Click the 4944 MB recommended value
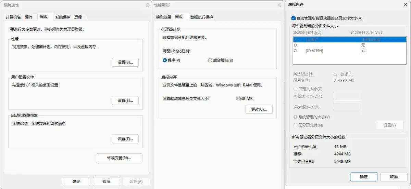Viewport: 411px width, 189px height. click(x=342, y=154)
